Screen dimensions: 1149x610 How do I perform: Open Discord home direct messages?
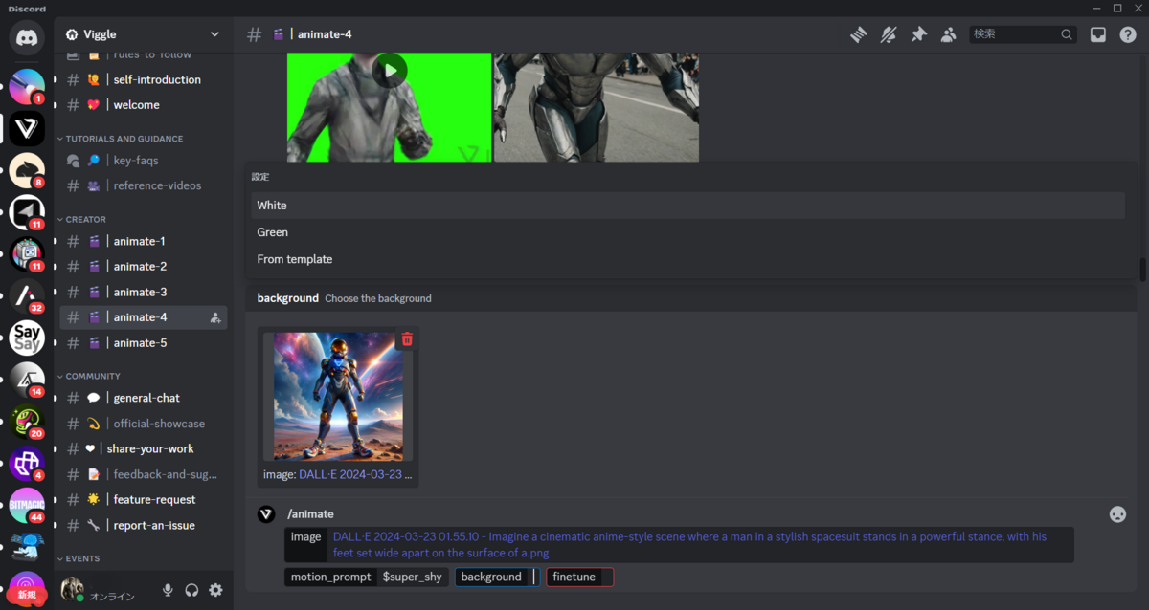point(27,37)
